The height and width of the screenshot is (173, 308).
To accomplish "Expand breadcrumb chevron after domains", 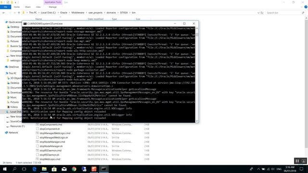I will 118,12.
